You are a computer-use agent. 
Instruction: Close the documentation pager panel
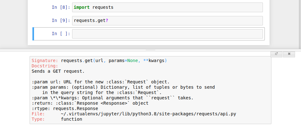(x=289, y=54)
